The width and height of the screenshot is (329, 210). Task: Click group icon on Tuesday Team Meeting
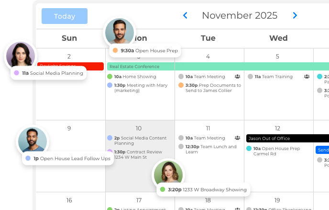(x=237, y=76)
